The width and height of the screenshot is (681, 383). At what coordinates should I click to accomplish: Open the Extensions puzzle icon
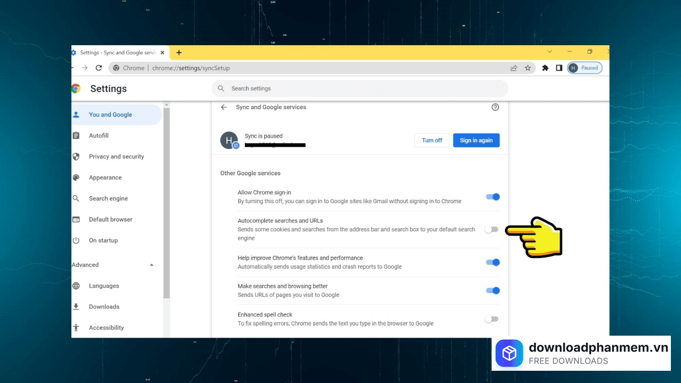click(545, 68)
